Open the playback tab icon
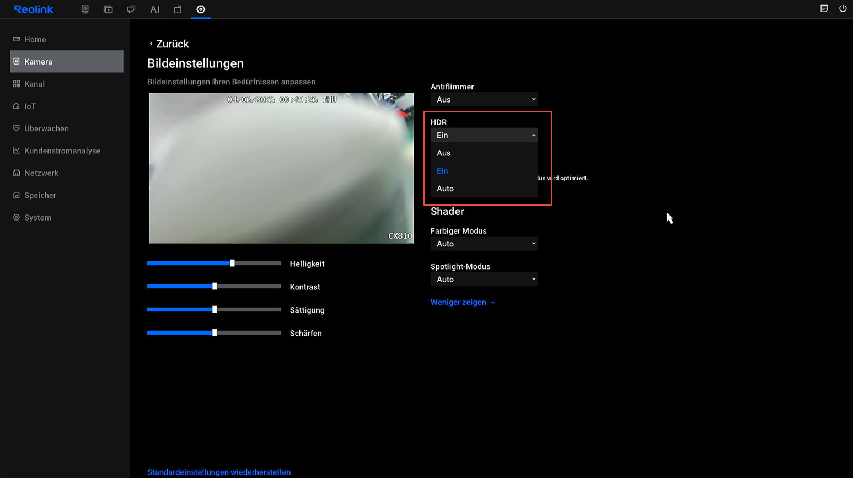The width and height of the screenshot is (853, 478). (x=108, y=9)
